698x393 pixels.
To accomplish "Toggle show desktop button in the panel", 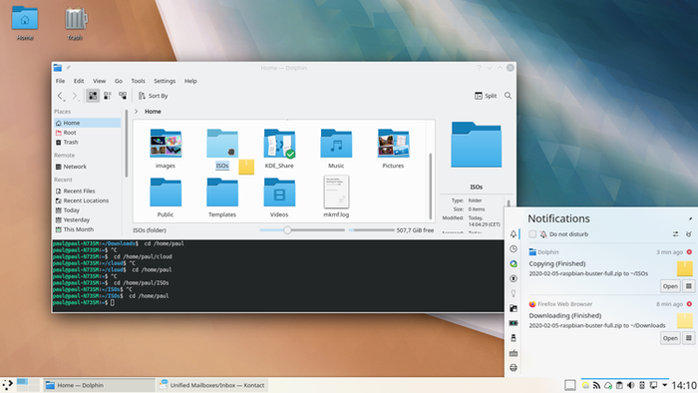I will click(569, 385).
